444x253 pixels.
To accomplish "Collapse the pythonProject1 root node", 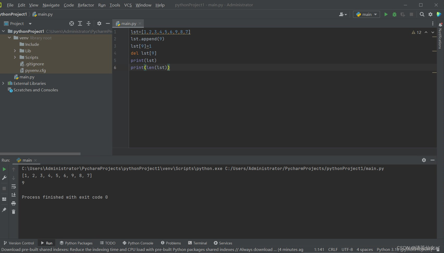I will tap(3, 31).
